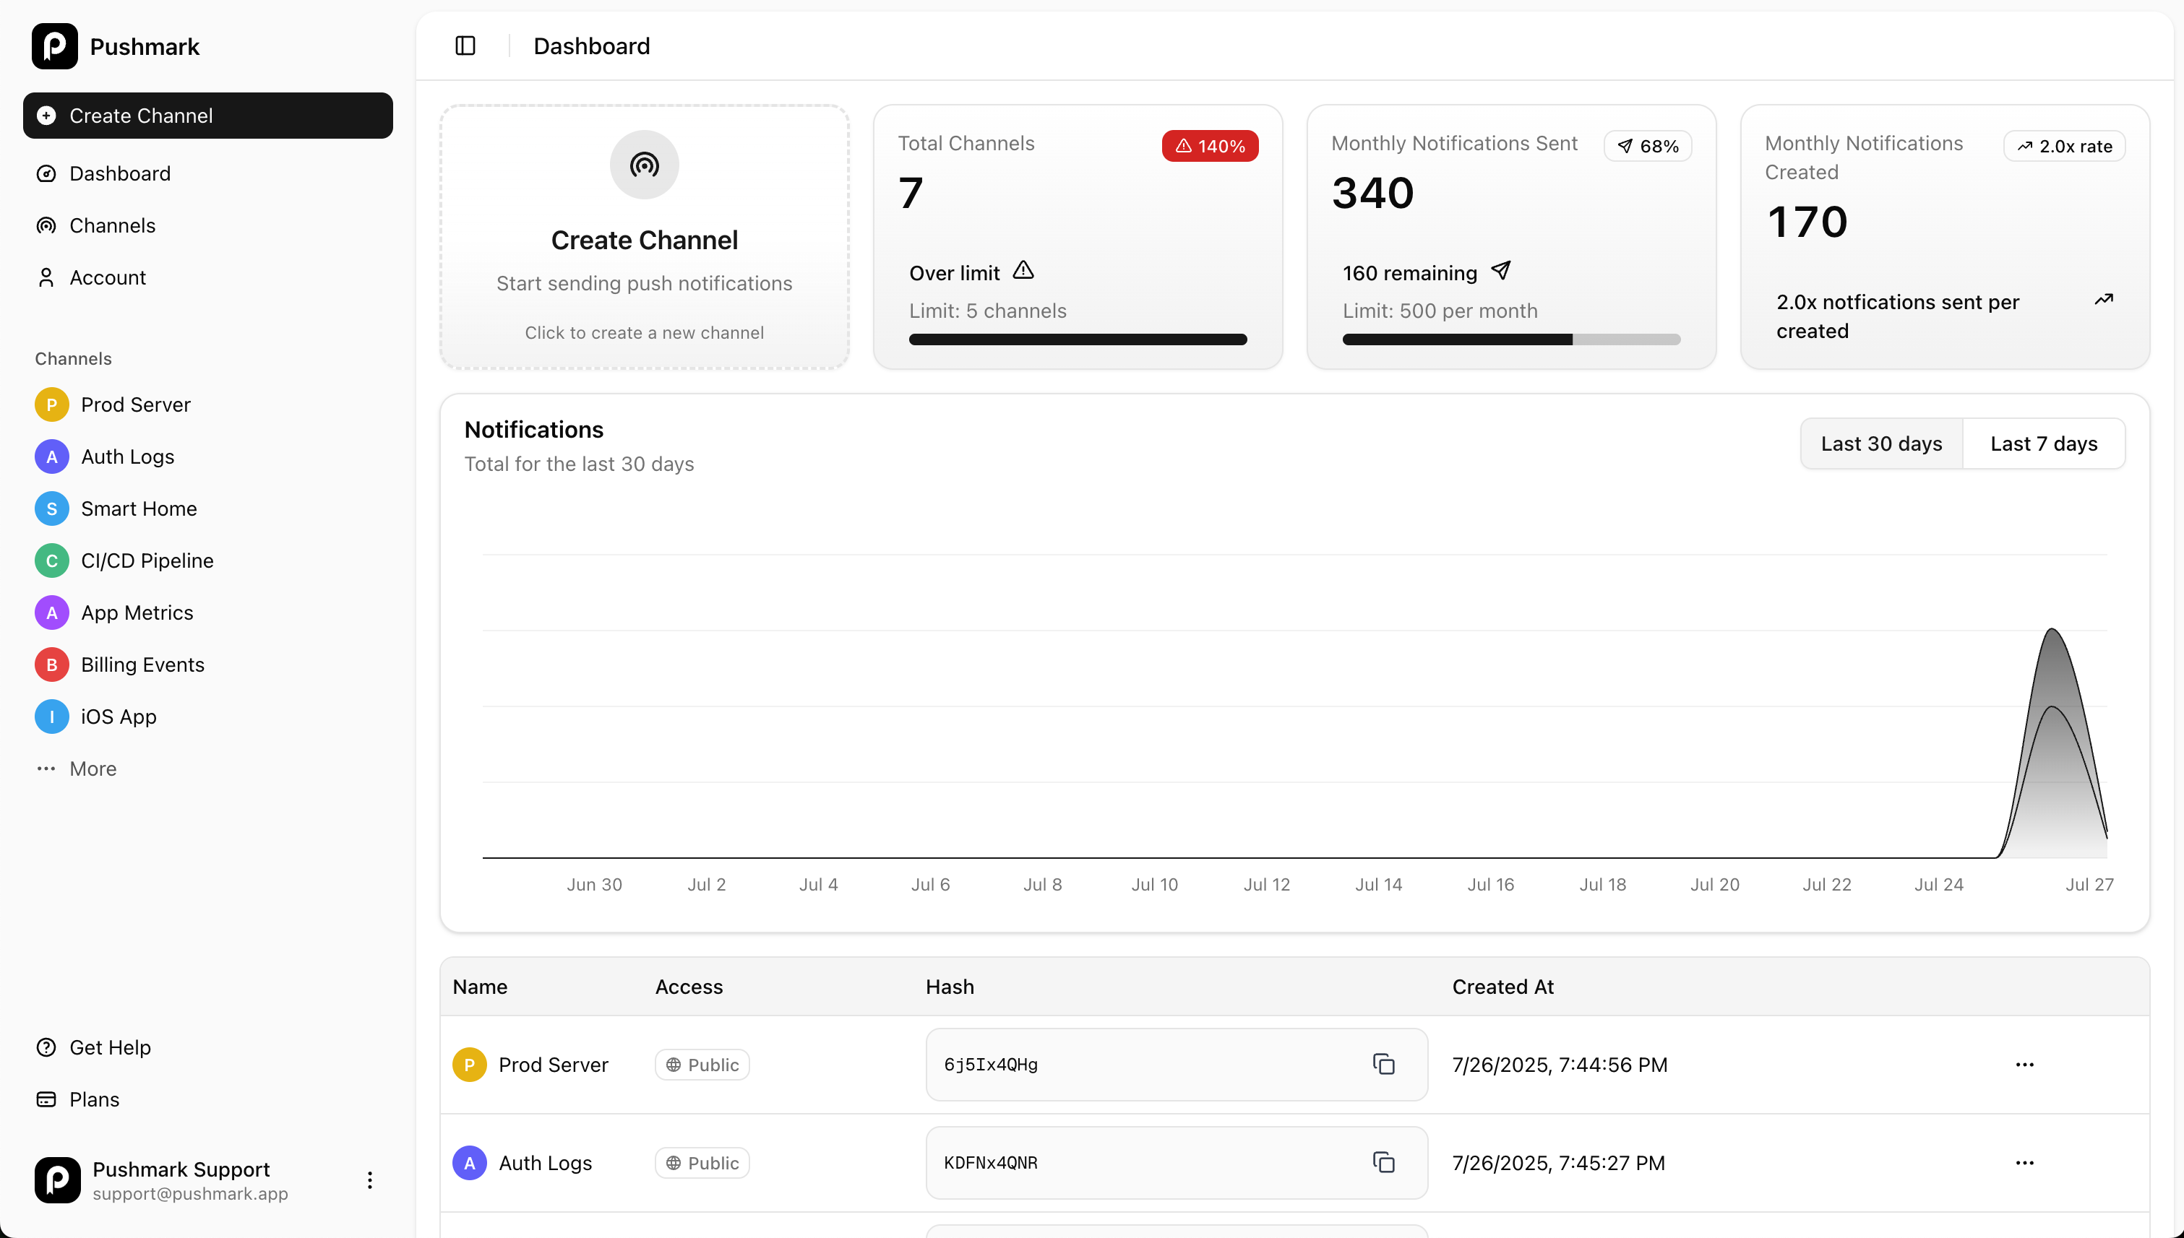Click the support@pushmark.app email link
This screenshot has height=1238, width=2184.
[x=190, y=1194]
